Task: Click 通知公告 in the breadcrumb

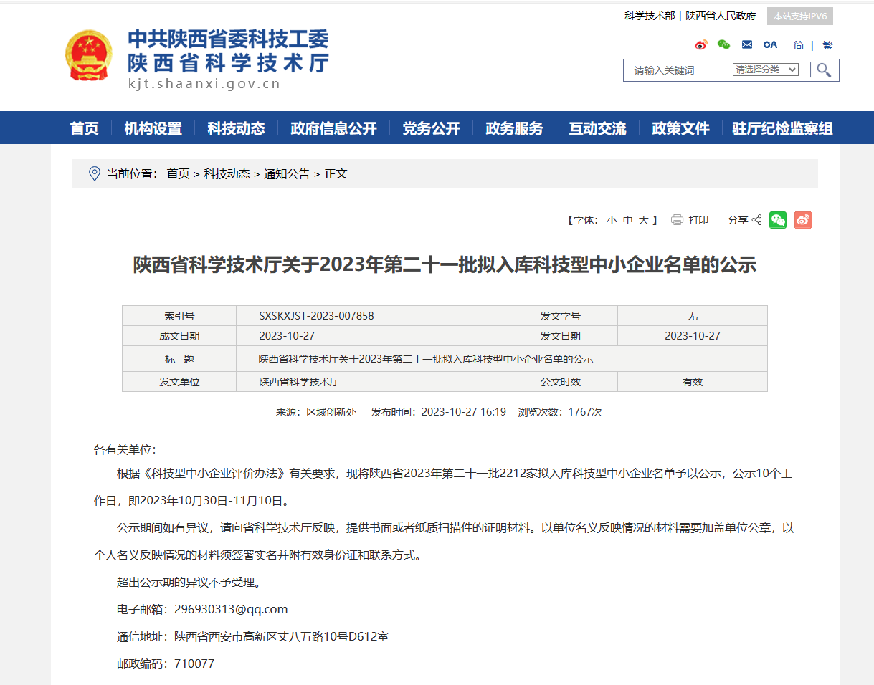Action: [287, 173]
